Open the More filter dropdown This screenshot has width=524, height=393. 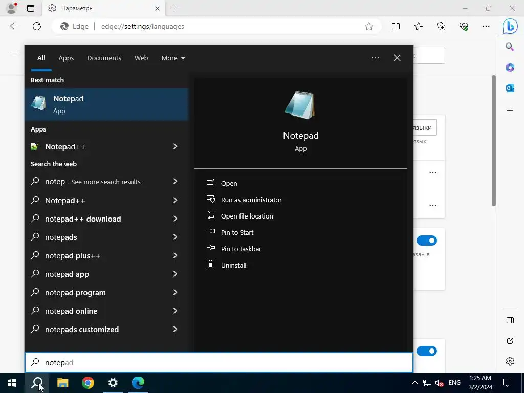[x=173, y=58]
